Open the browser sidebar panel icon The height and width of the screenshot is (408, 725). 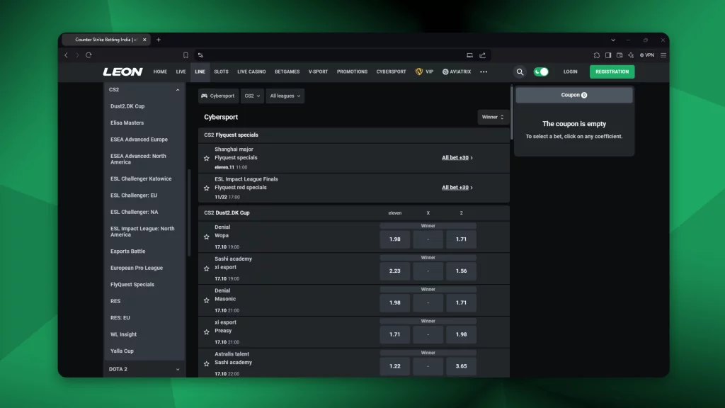[608, 55]
